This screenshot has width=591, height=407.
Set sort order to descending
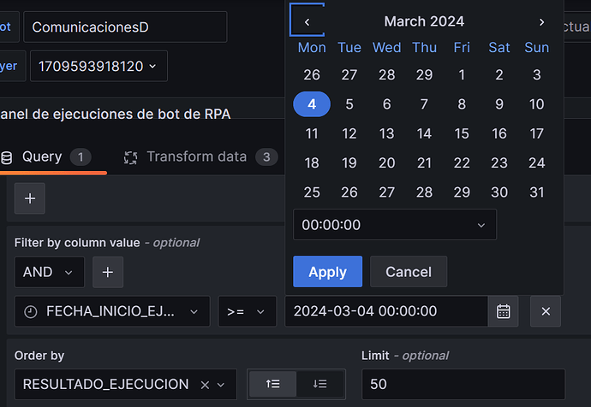[x=320, y=385]
